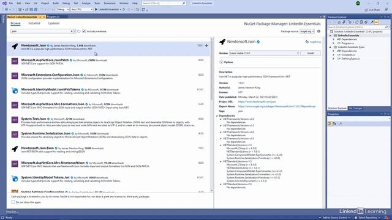Switch to the Git Changes tab
392x220 pixels.
(355, 108)
